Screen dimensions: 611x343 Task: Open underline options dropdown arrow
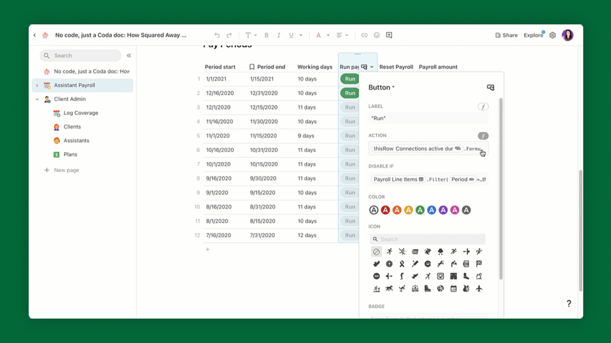coord(301,35)
